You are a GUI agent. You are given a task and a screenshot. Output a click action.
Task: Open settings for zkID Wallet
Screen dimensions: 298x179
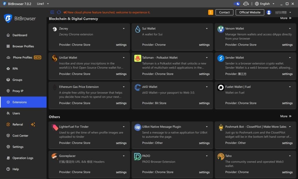[x=204, y=103]
